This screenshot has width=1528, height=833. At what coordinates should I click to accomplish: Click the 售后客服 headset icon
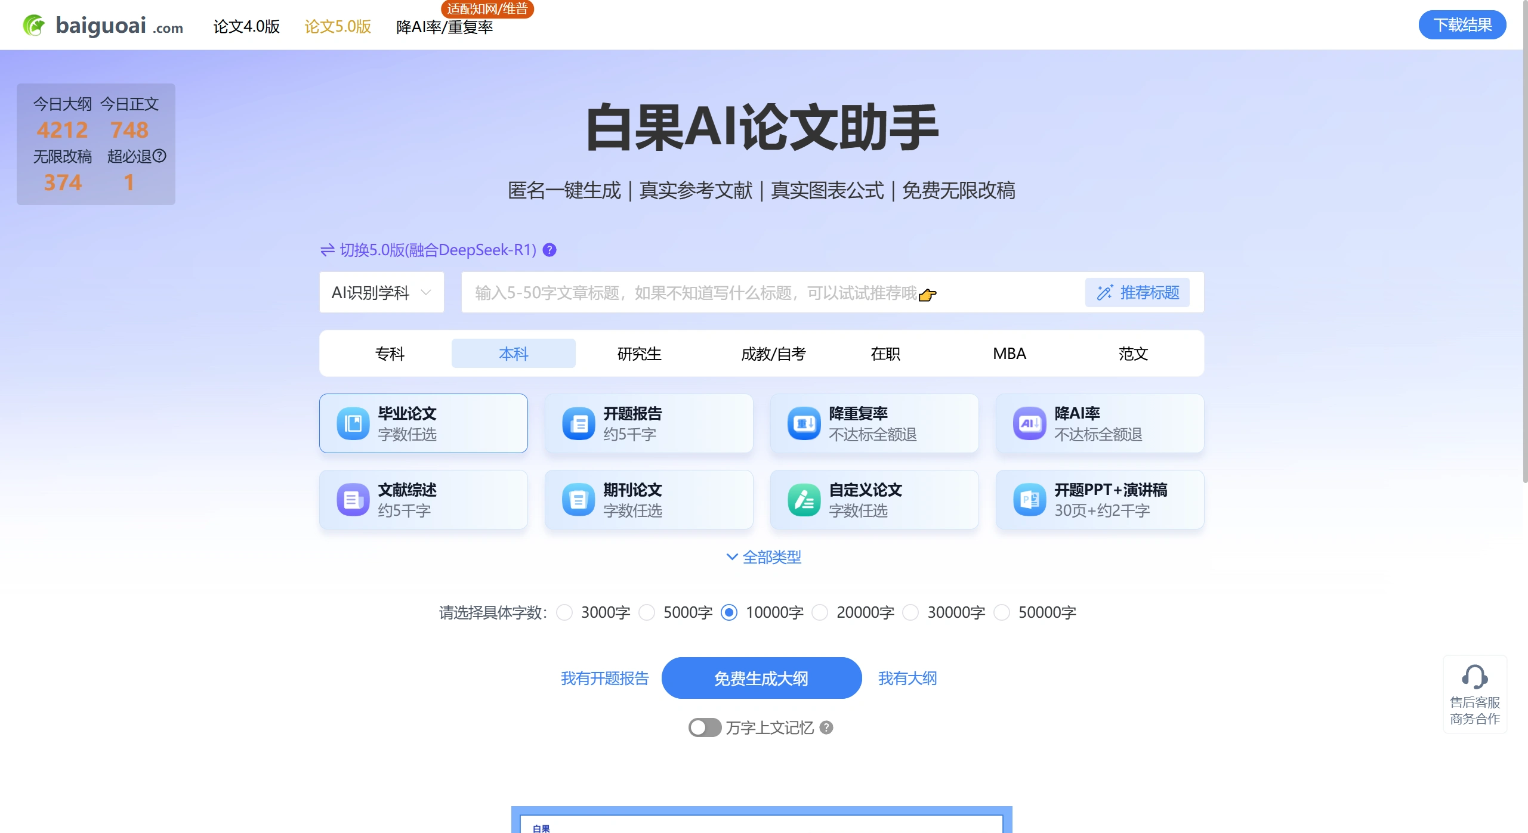(x=1475, y=677)
